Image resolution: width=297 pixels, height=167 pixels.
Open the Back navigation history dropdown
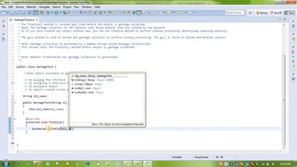coord(186,13)
